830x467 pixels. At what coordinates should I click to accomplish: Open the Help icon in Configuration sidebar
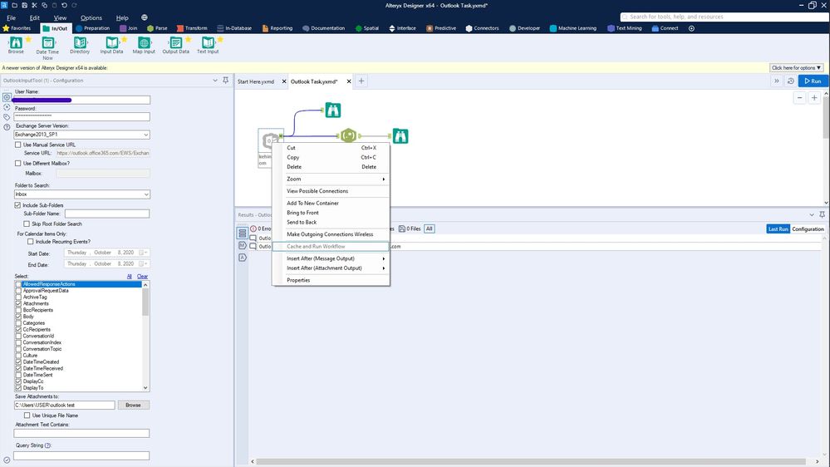pyautogui.click(x=7, y=127)
